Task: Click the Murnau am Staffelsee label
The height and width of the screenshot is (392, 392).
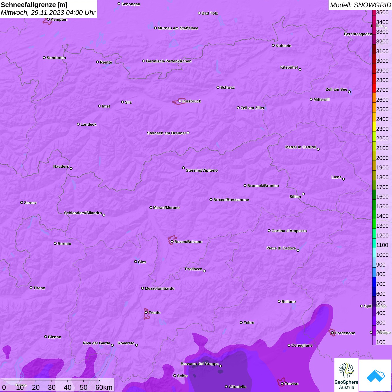Action: pos(178,28)
